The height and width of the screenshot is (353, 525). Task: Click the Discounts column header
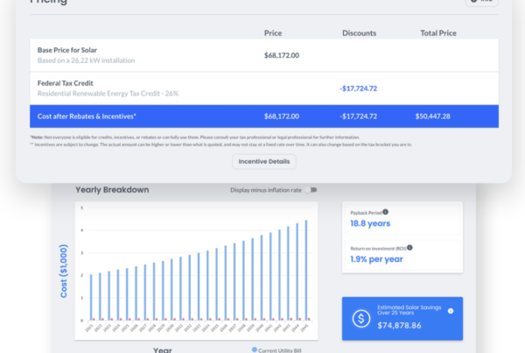click(x=359, y=33)
